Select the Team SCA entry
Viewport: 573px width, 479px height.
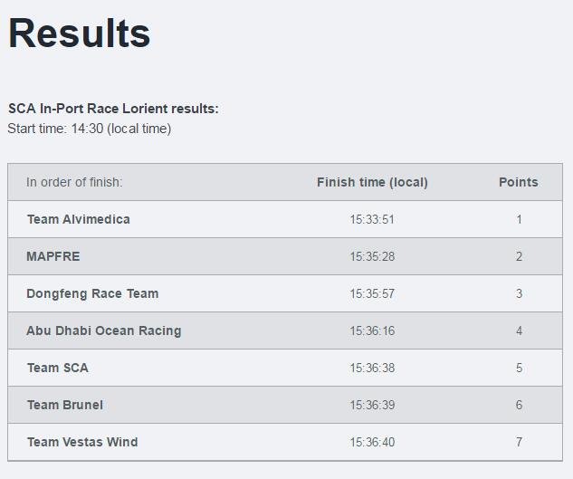tap(58, 368)
